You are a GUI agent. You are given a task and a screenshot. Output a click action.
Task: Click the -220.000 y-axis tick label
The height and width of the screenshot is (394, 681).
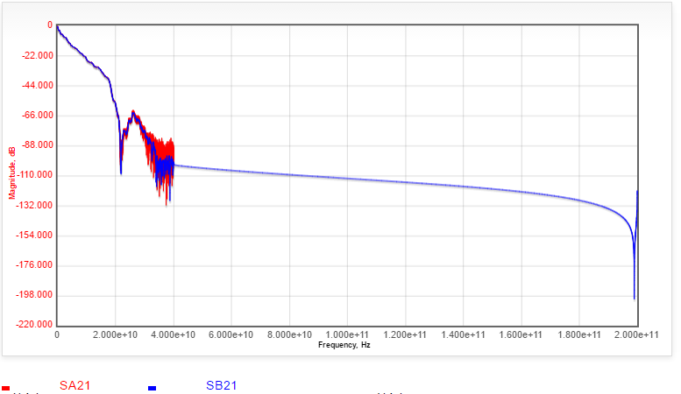[35, 325]
